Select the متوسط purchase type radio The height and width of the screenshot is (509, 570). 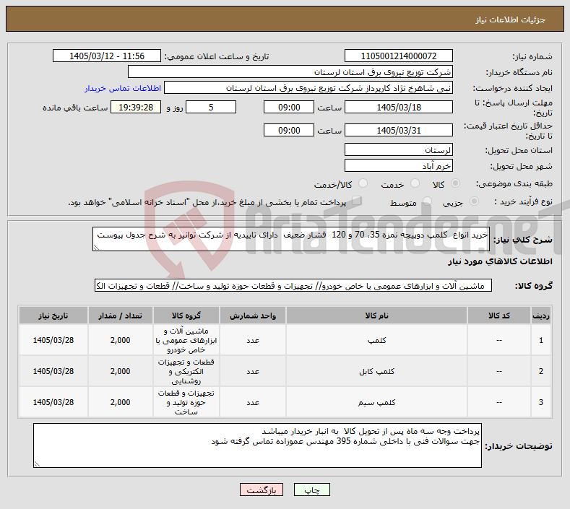click(428, 201)
